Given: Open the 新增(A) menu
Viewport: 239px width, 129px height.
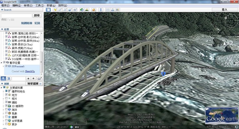Looking at the screenshot, I should pyautogui.click(x=51, y=6).
